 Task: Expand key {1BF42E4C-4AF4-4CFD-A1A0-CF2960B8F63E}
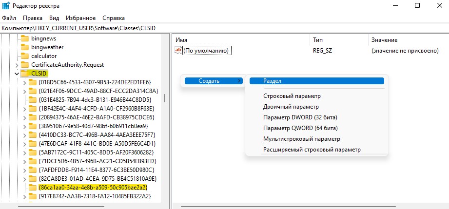tap(24, 109)
